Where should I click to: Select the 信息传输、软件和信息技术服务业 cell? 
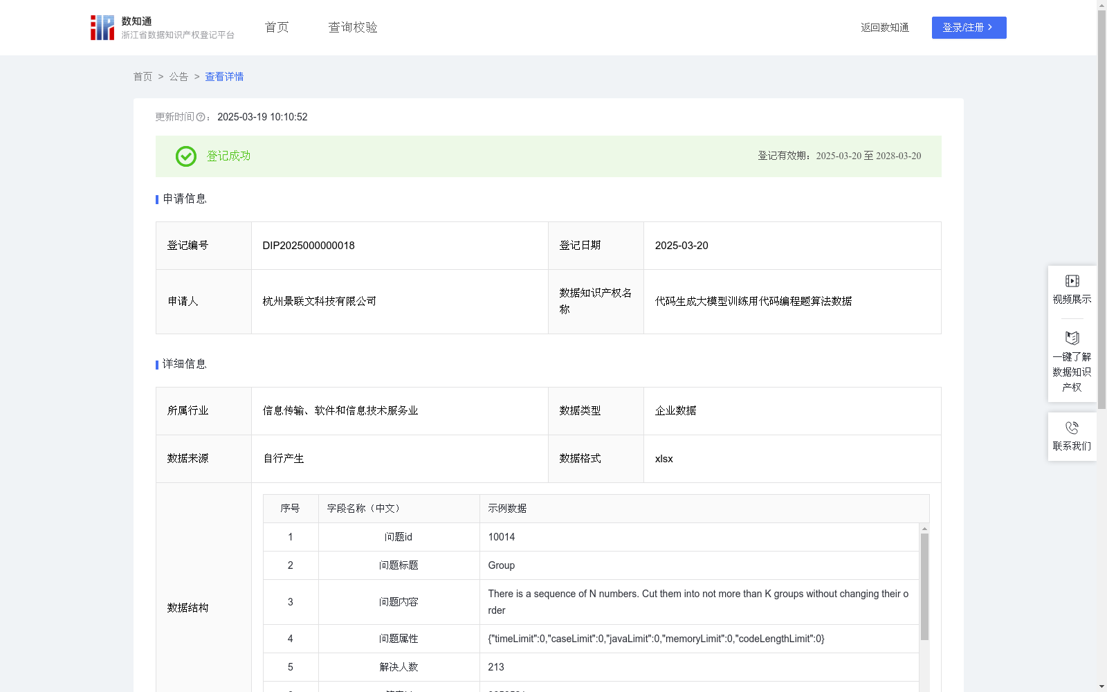(400, 411)
